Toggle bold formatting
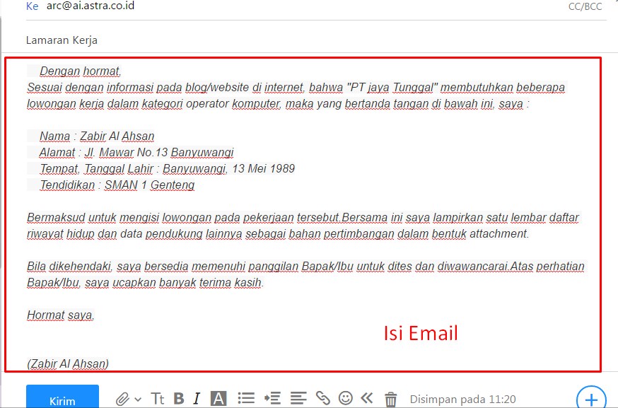The height and width of the screenshot is (408, 618). 179,398
